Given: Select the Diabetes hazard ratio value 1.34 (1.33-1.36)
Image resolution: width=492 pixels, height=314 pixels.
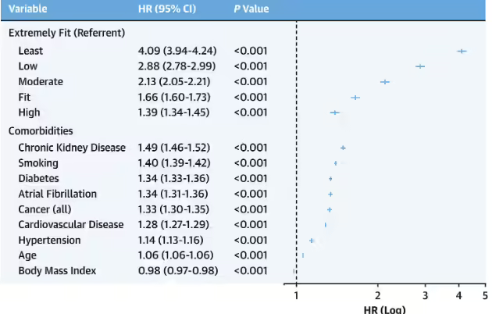Looking at the screenshot, I should tap(177, 179).
